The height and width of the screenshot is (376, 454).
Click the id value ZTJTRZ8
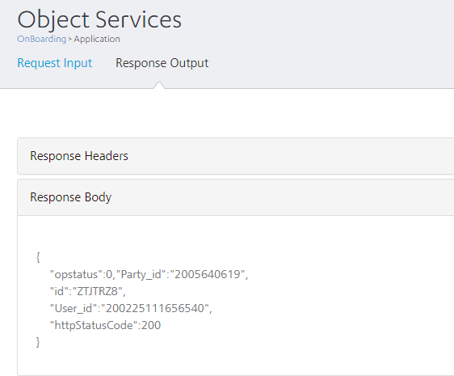point(97,291)
